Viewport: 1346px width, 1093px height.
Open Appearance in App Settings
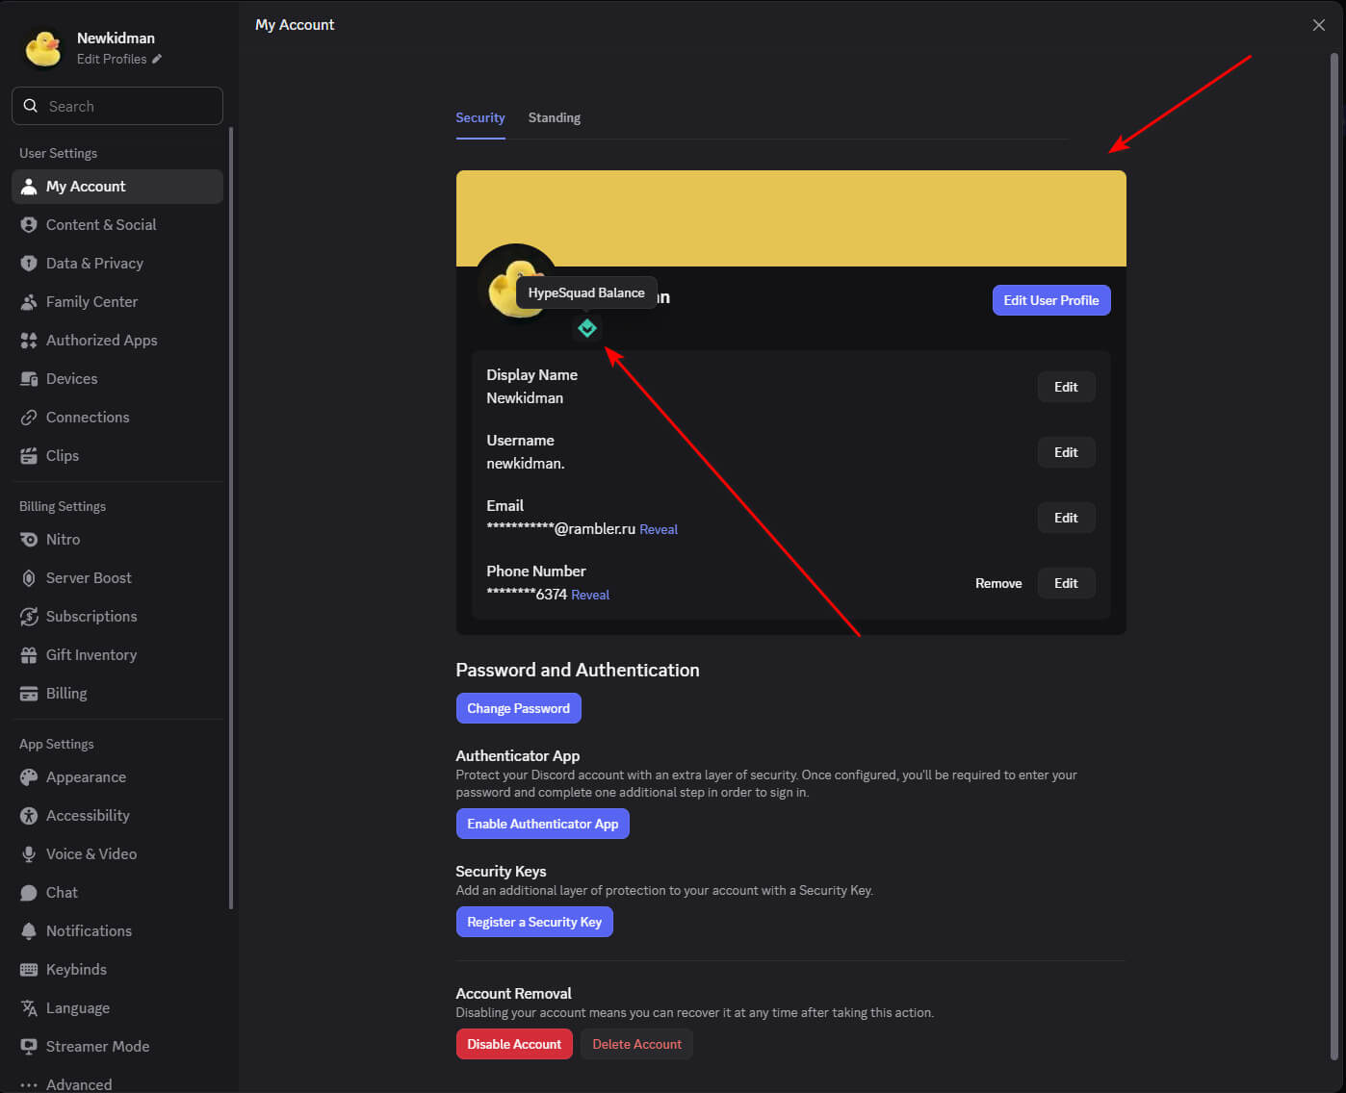86,777
